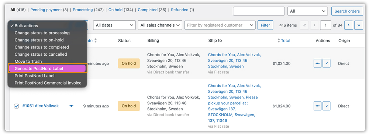Click the Total column header link
Image resolution: width=369 pixels, height=134 pixels.
pos(286,41)
